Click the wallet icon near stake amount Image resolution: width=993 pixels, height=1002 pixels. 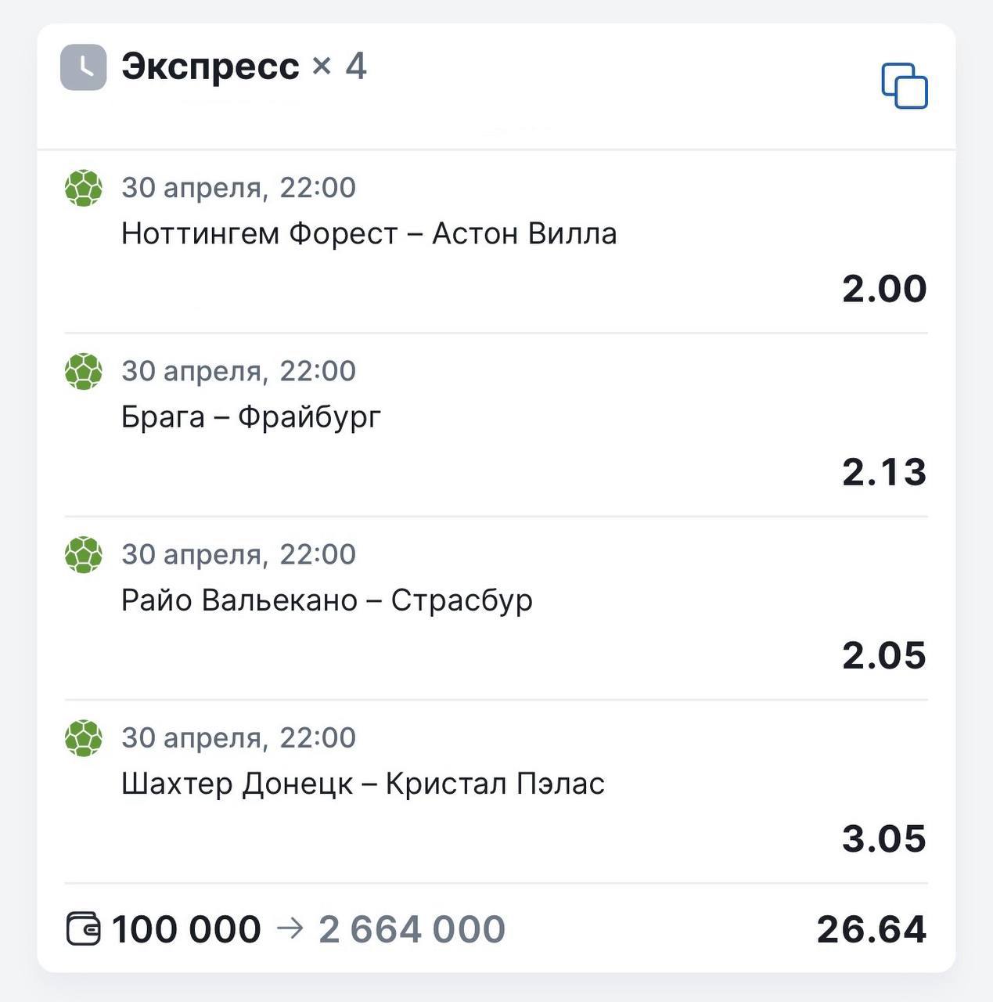point(83,929)
